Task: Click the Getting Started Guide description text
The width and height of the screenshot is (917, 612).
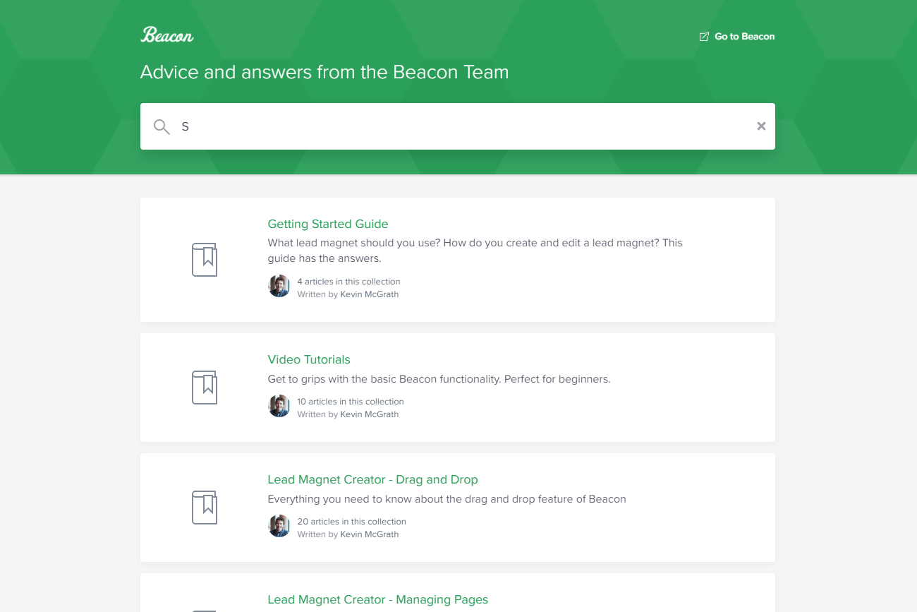Action: pyautogui.click(x=475, y=251)
